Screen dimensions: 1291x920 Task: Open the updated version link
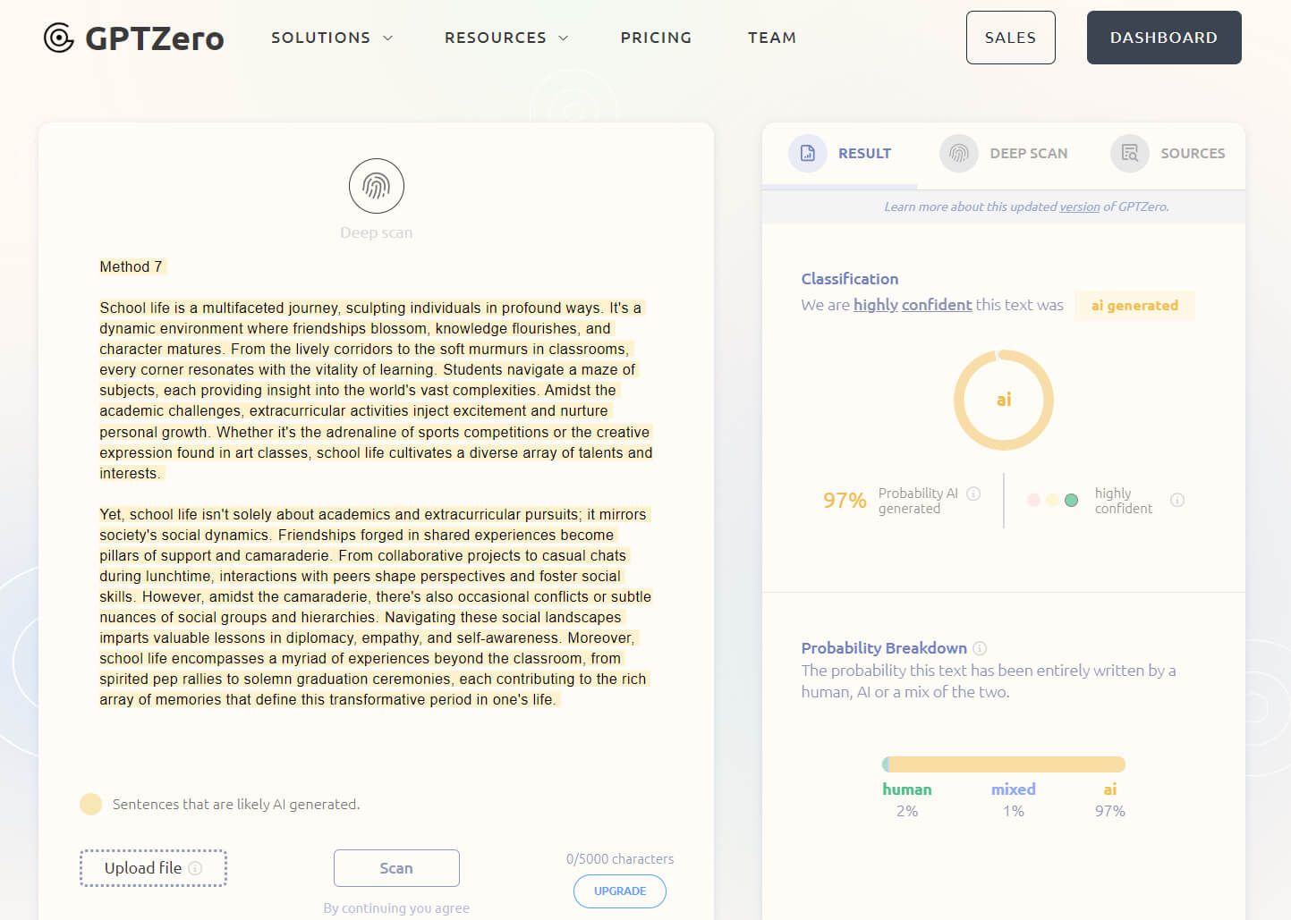pos(1079,207)
